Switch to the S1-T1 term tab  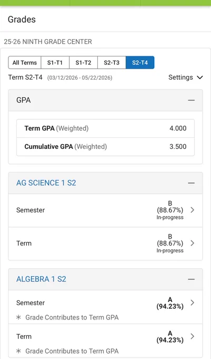55,62
